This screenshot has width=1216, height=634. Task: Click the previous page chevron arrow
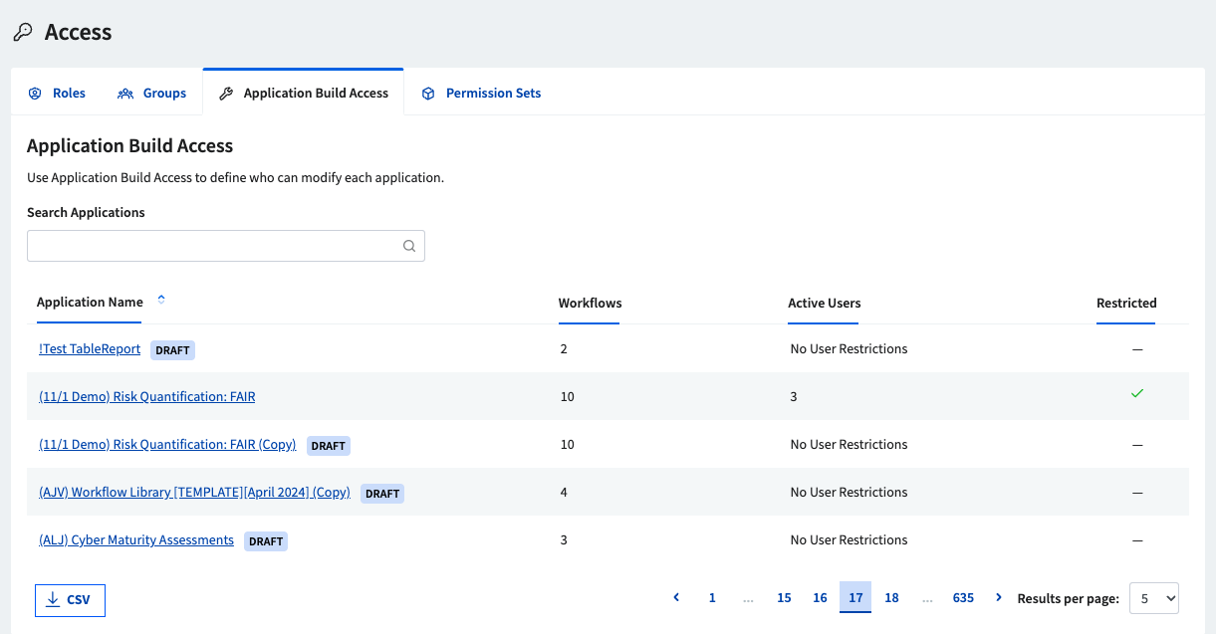tap(676, 597)
